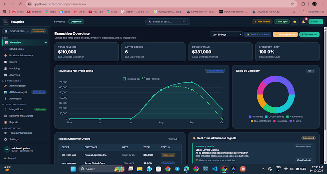Click View All recent orders link
The height and width of the screenshot is (174, 327).
(174, 139)
